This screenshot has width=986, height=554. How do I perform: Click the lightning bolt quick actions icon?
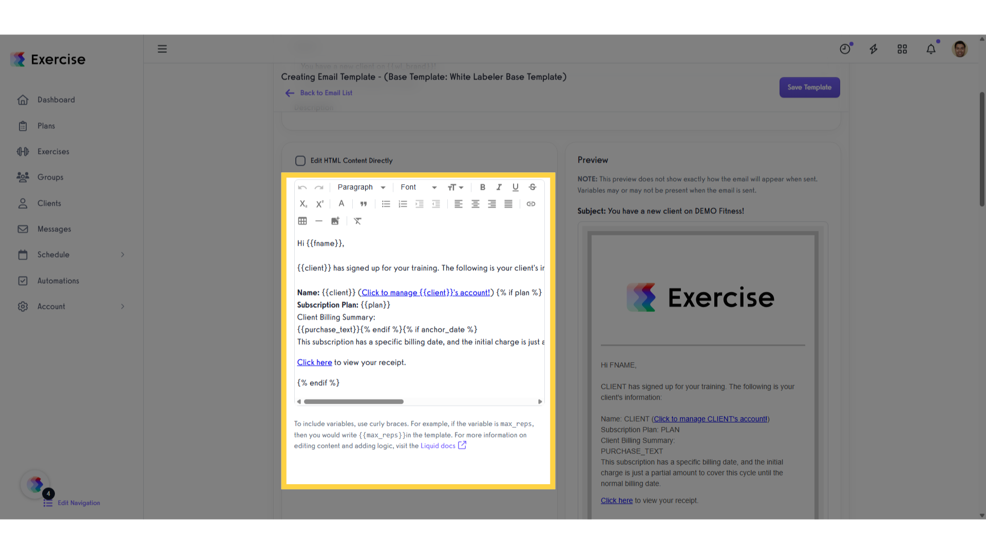click(874, 49)
